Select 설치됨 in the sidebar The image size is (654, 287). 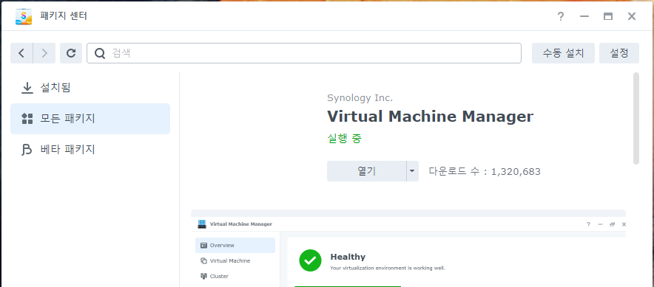point(90,88)
